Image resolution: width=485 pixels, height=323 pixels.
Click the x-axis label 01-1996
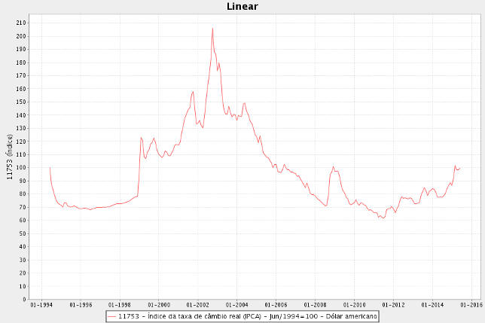point(80,305)
